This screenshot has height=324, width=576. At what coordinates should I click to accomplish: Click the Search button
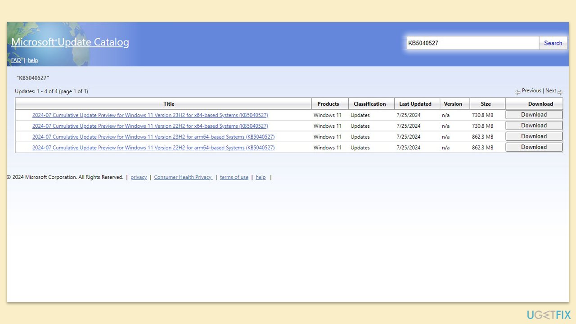[x=553, y=43]
